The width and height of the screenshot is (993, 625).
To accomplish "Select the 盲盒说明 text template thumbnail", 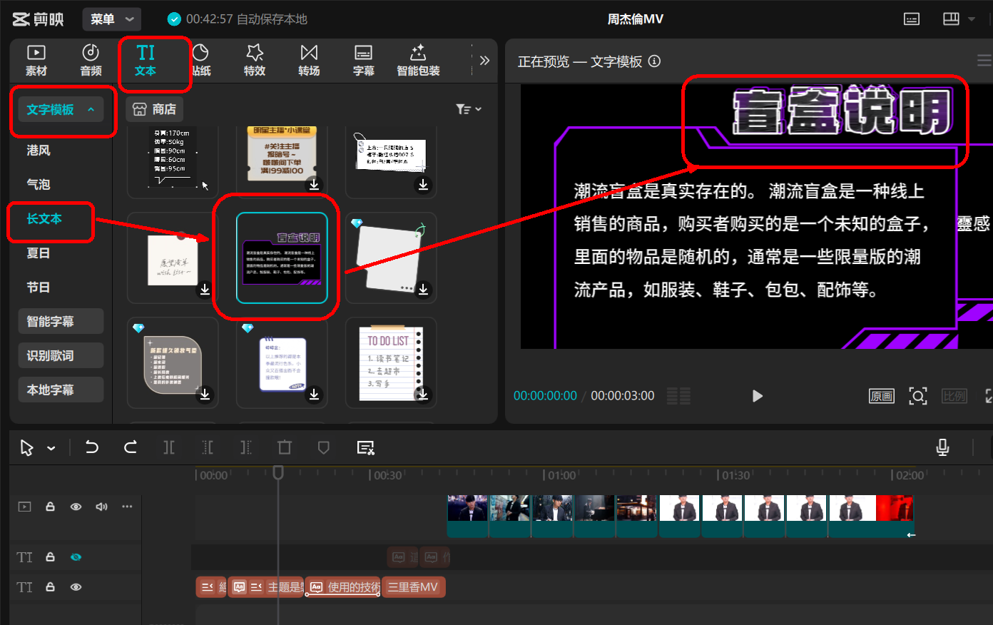I will click(x=282, y=258).
